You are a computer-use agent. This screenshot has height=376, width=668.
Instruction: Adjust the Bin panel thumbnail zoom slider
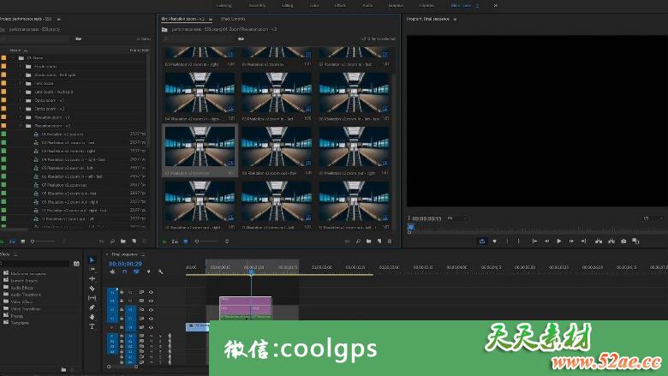207,241
